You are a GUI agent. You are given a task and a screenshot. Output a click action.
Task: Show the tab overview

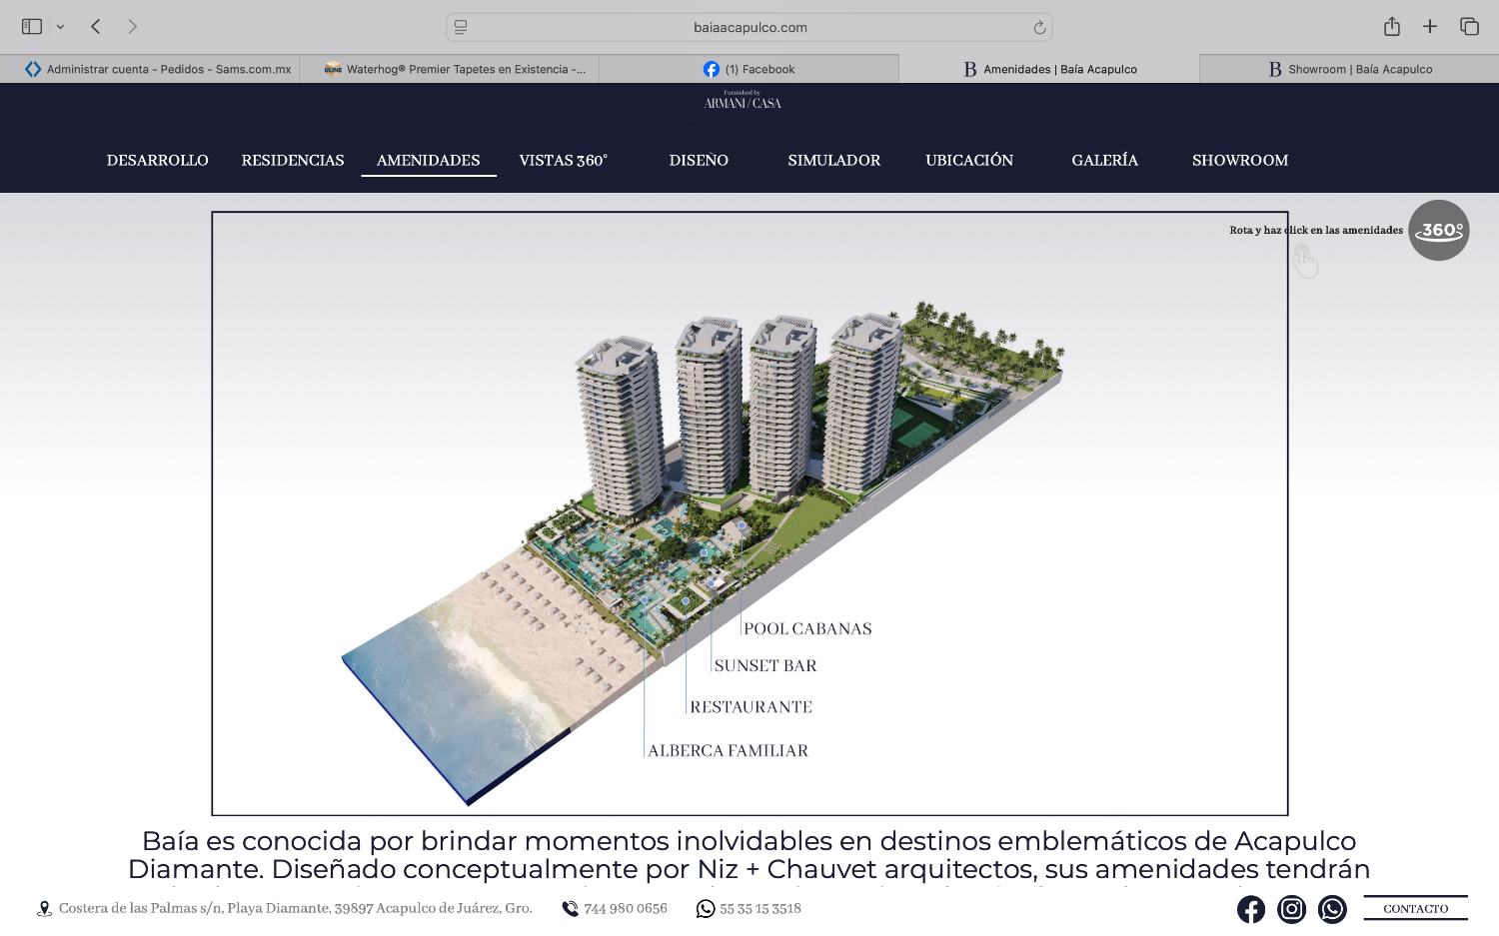(1469, 27)
